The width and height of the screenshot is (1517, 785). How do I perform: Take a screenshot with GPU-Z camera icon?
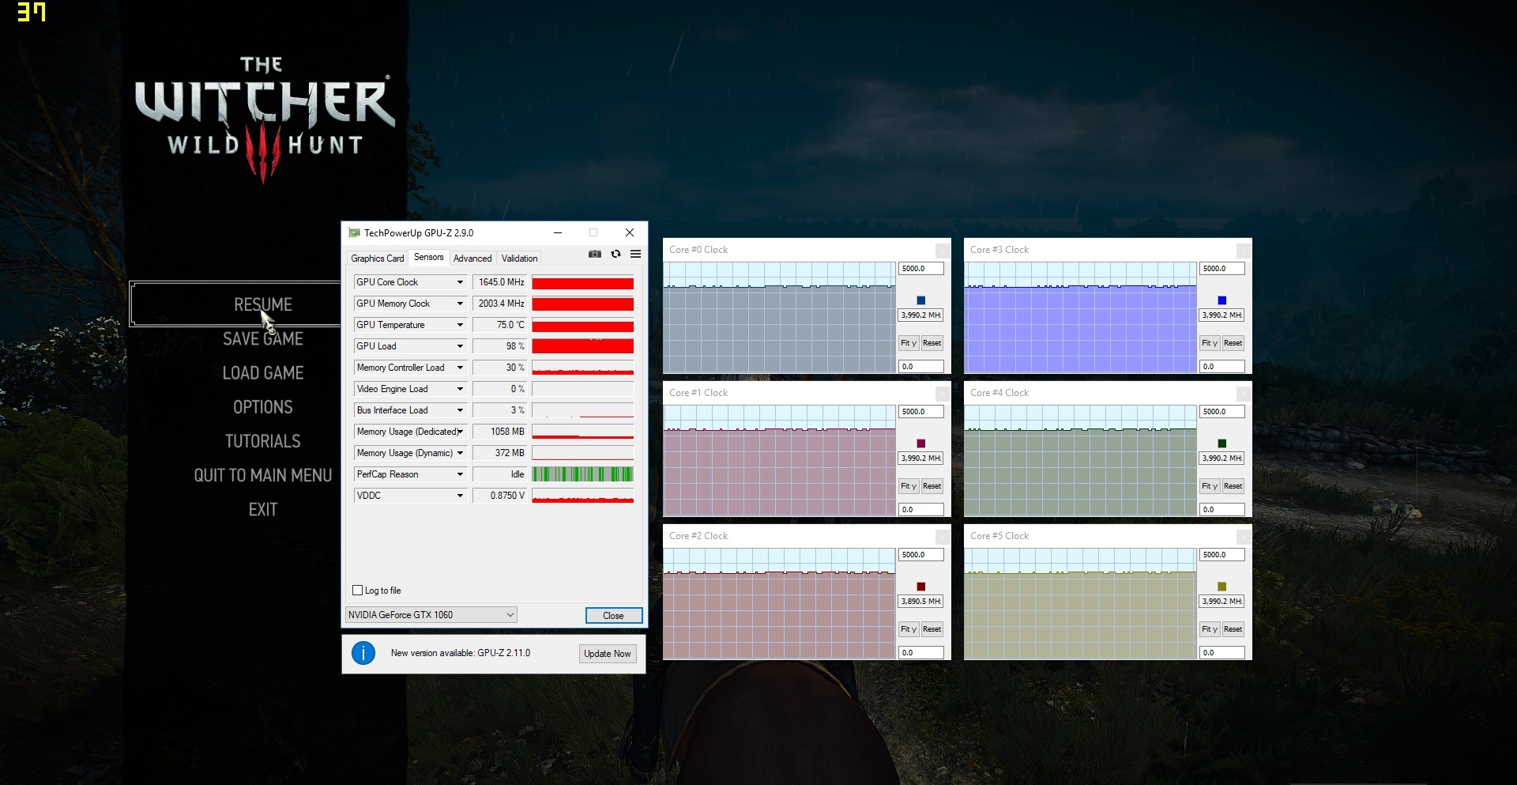click(x=595, y=254)
